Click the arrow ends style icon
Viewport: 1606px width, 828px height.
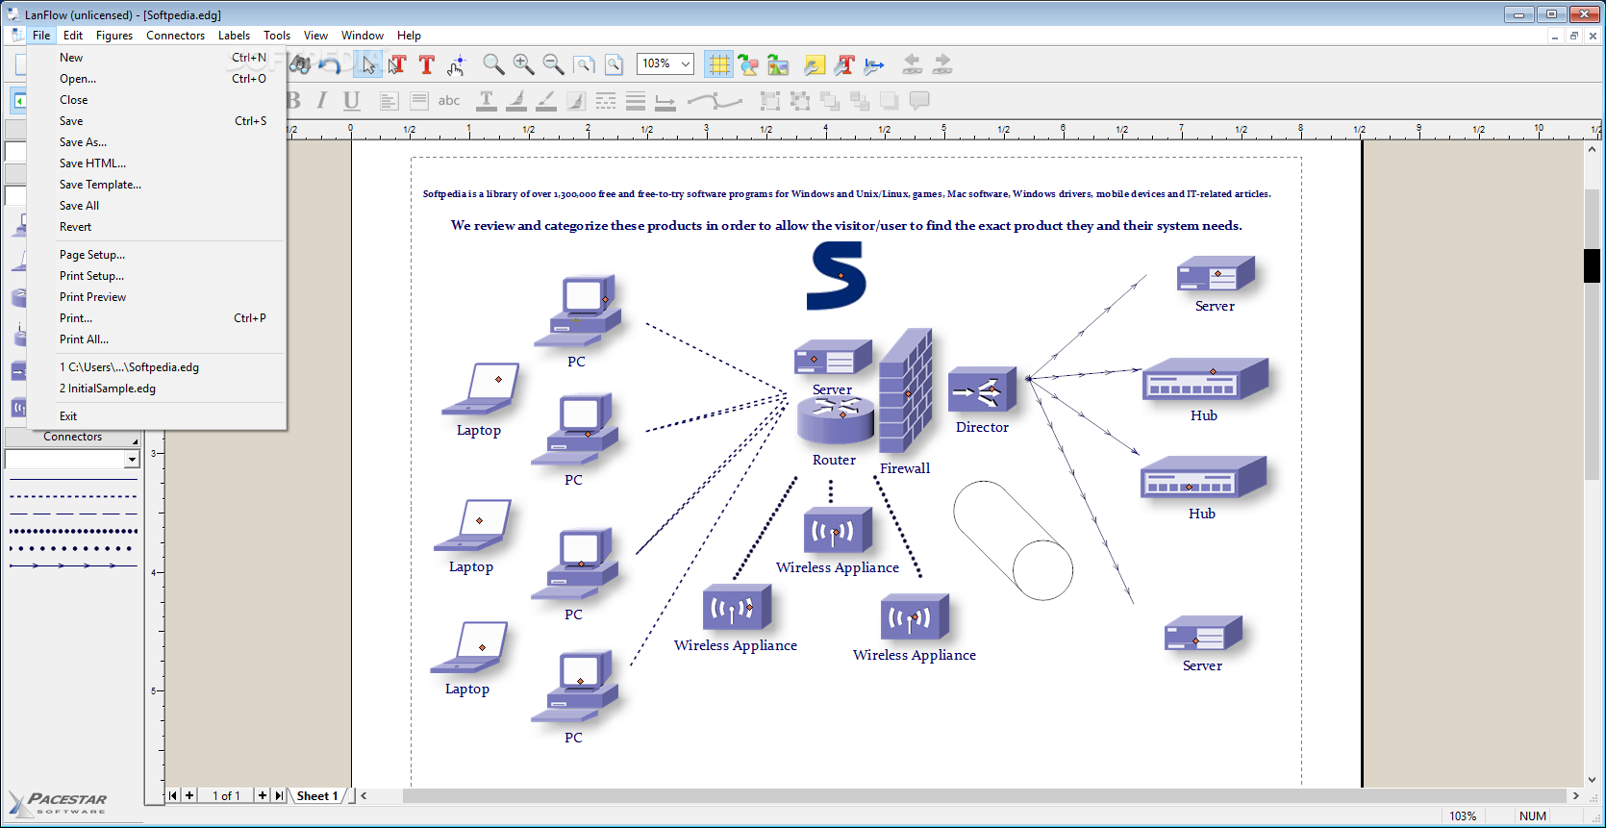pos(665,100)
